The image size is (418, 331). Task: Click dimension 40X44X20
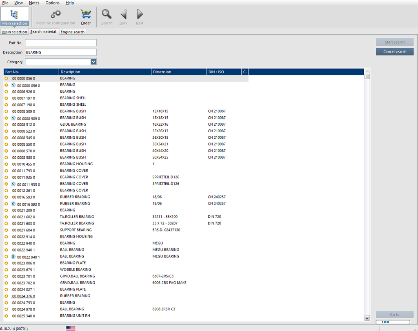(x=160, y=151)
